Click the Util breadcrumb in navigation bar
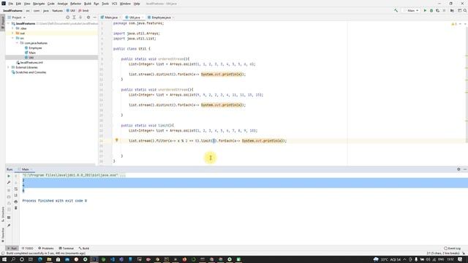This screenshot has width=468, height=263. pos(71,10)
